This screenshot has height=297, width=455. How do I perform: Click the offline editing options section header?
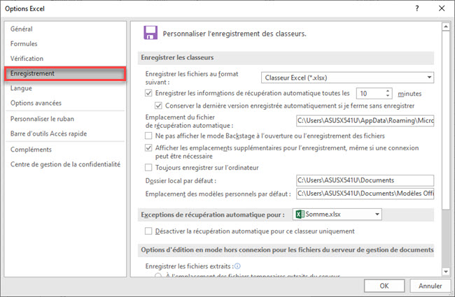(286, 249)
